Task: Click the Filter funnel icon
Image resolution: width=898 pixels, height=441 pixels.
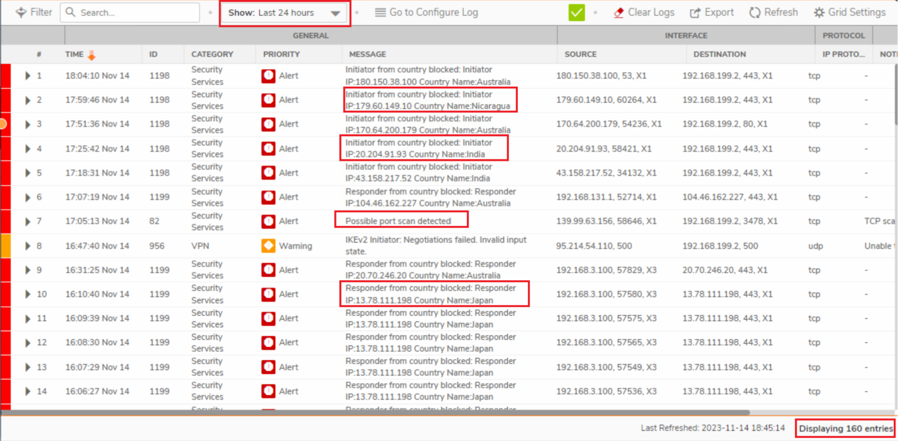Action: [x=21, y=13]
